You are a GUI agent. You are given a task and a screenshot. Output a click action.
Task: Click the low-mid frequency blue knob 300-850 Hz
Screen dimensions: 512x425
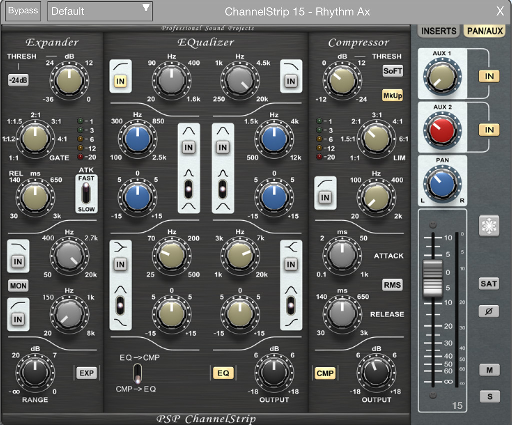coord(138,139)
